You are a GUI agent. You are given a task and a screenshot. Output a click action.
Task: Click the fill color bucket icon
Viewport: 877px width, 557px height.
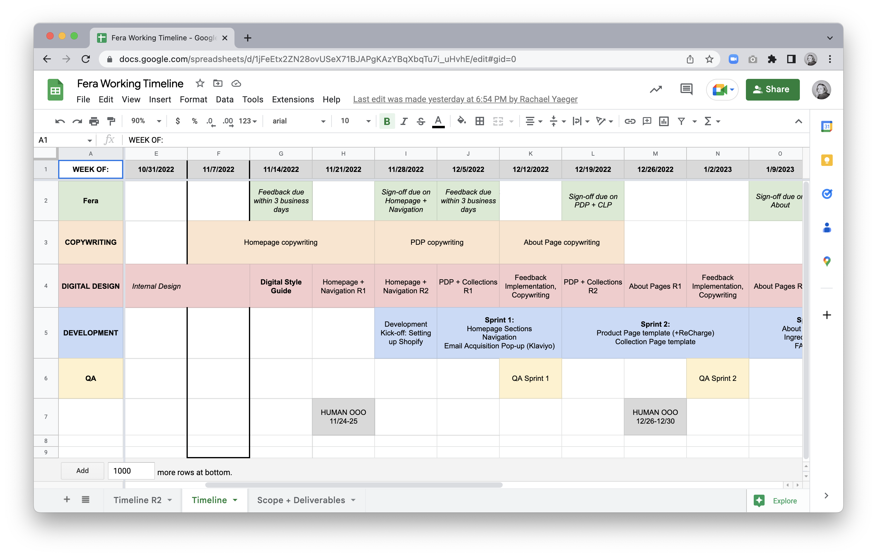[461, 121]
